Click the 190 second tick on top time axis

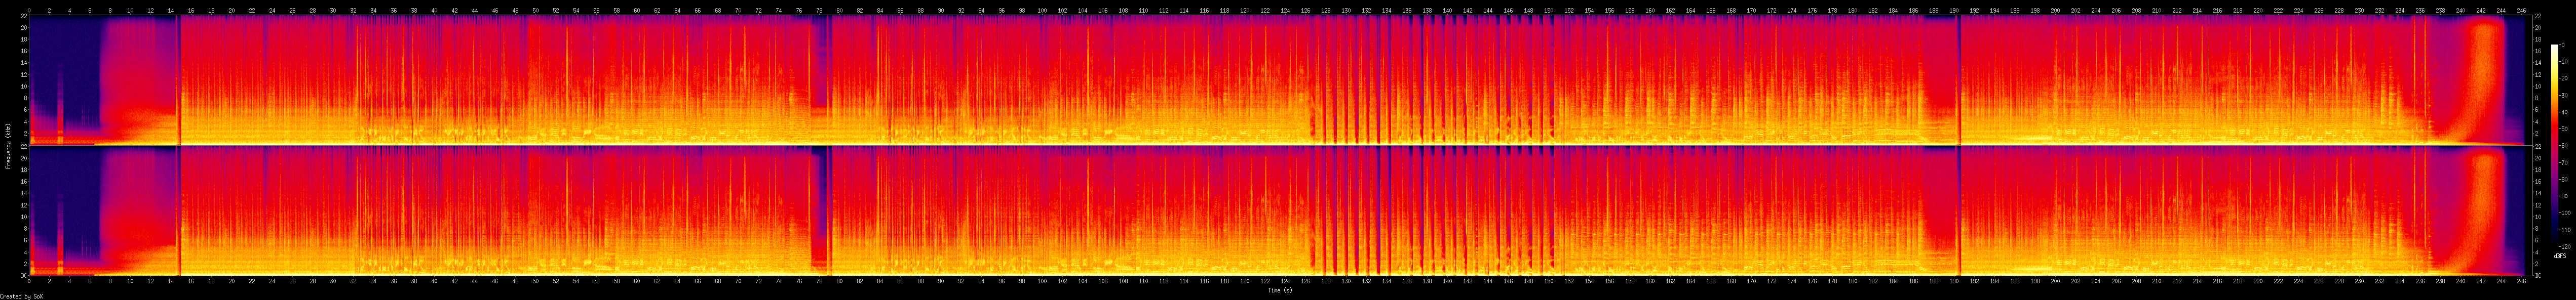1953,10
